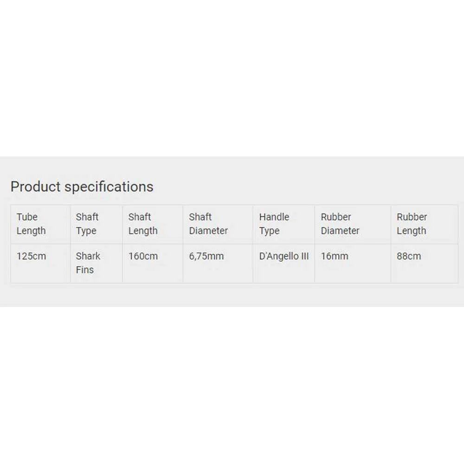Click the blank white area above the specifications panel

click(232, 79)
